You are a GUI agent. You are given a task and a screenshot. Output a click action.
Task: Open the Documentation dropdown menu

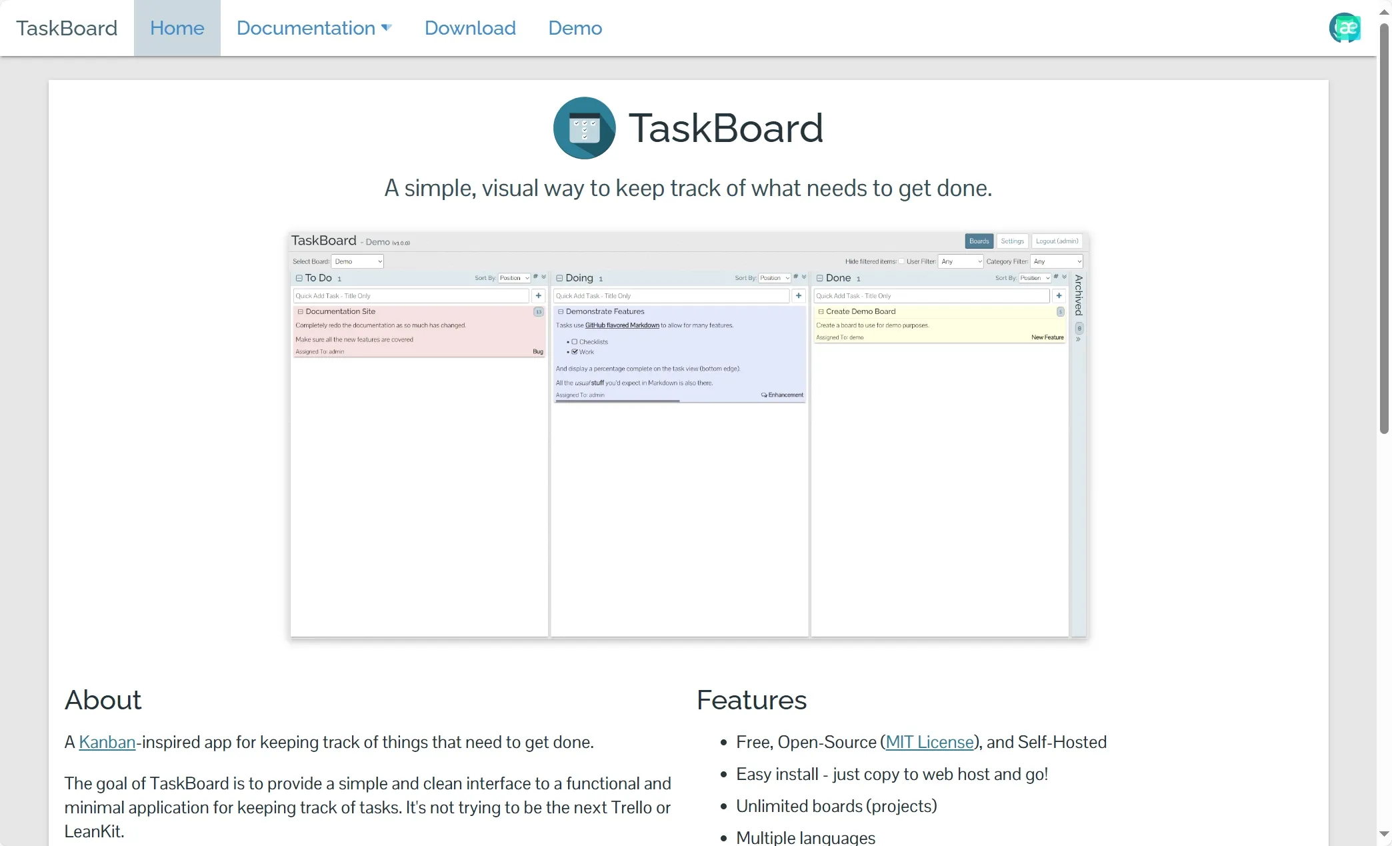[x=314, y=28]
